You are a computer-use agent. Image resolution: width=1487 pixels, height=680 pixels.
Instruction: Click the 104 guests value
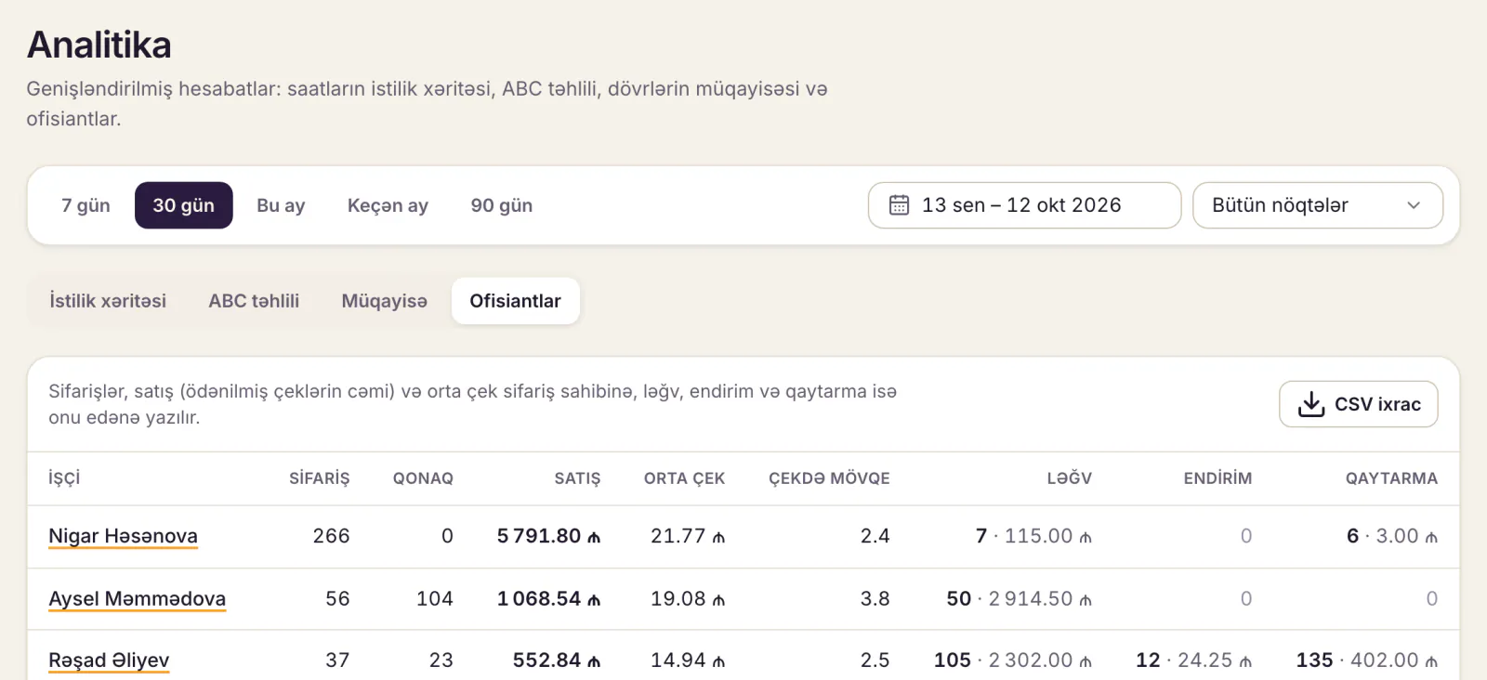click(x=434, y=599)
